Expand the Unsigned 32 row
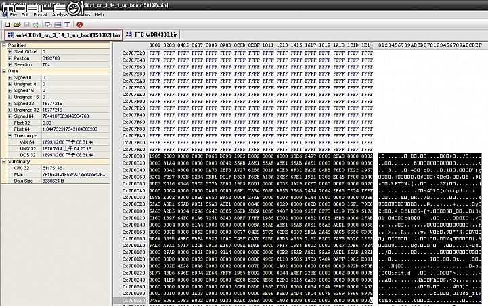Screen dimensions: 488x306 click(10, 110)
